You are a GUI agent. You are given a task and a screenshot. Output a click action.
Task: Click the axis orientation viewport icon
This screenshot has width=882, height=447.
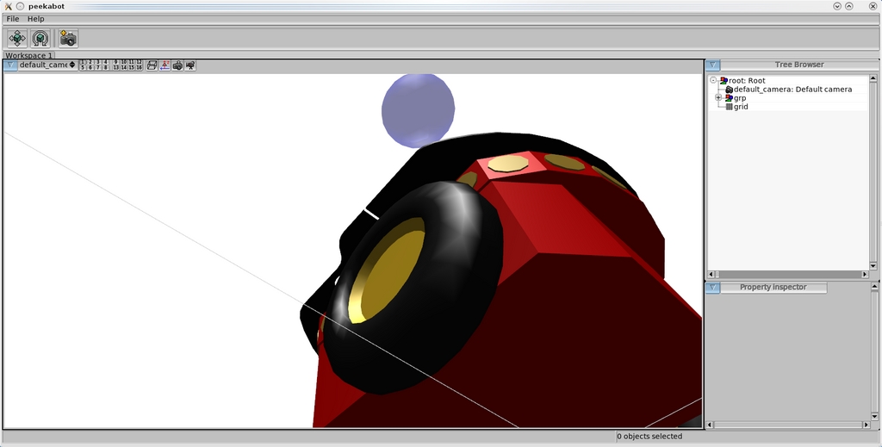click(165, 65)
